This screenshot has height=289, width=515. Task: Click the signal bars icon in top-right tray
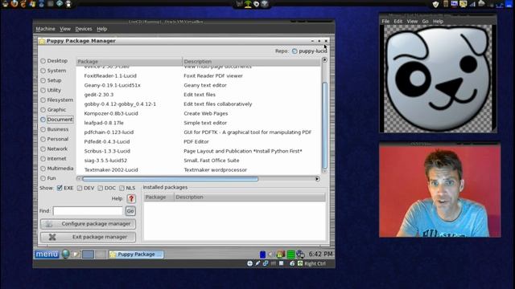(472, 4)
